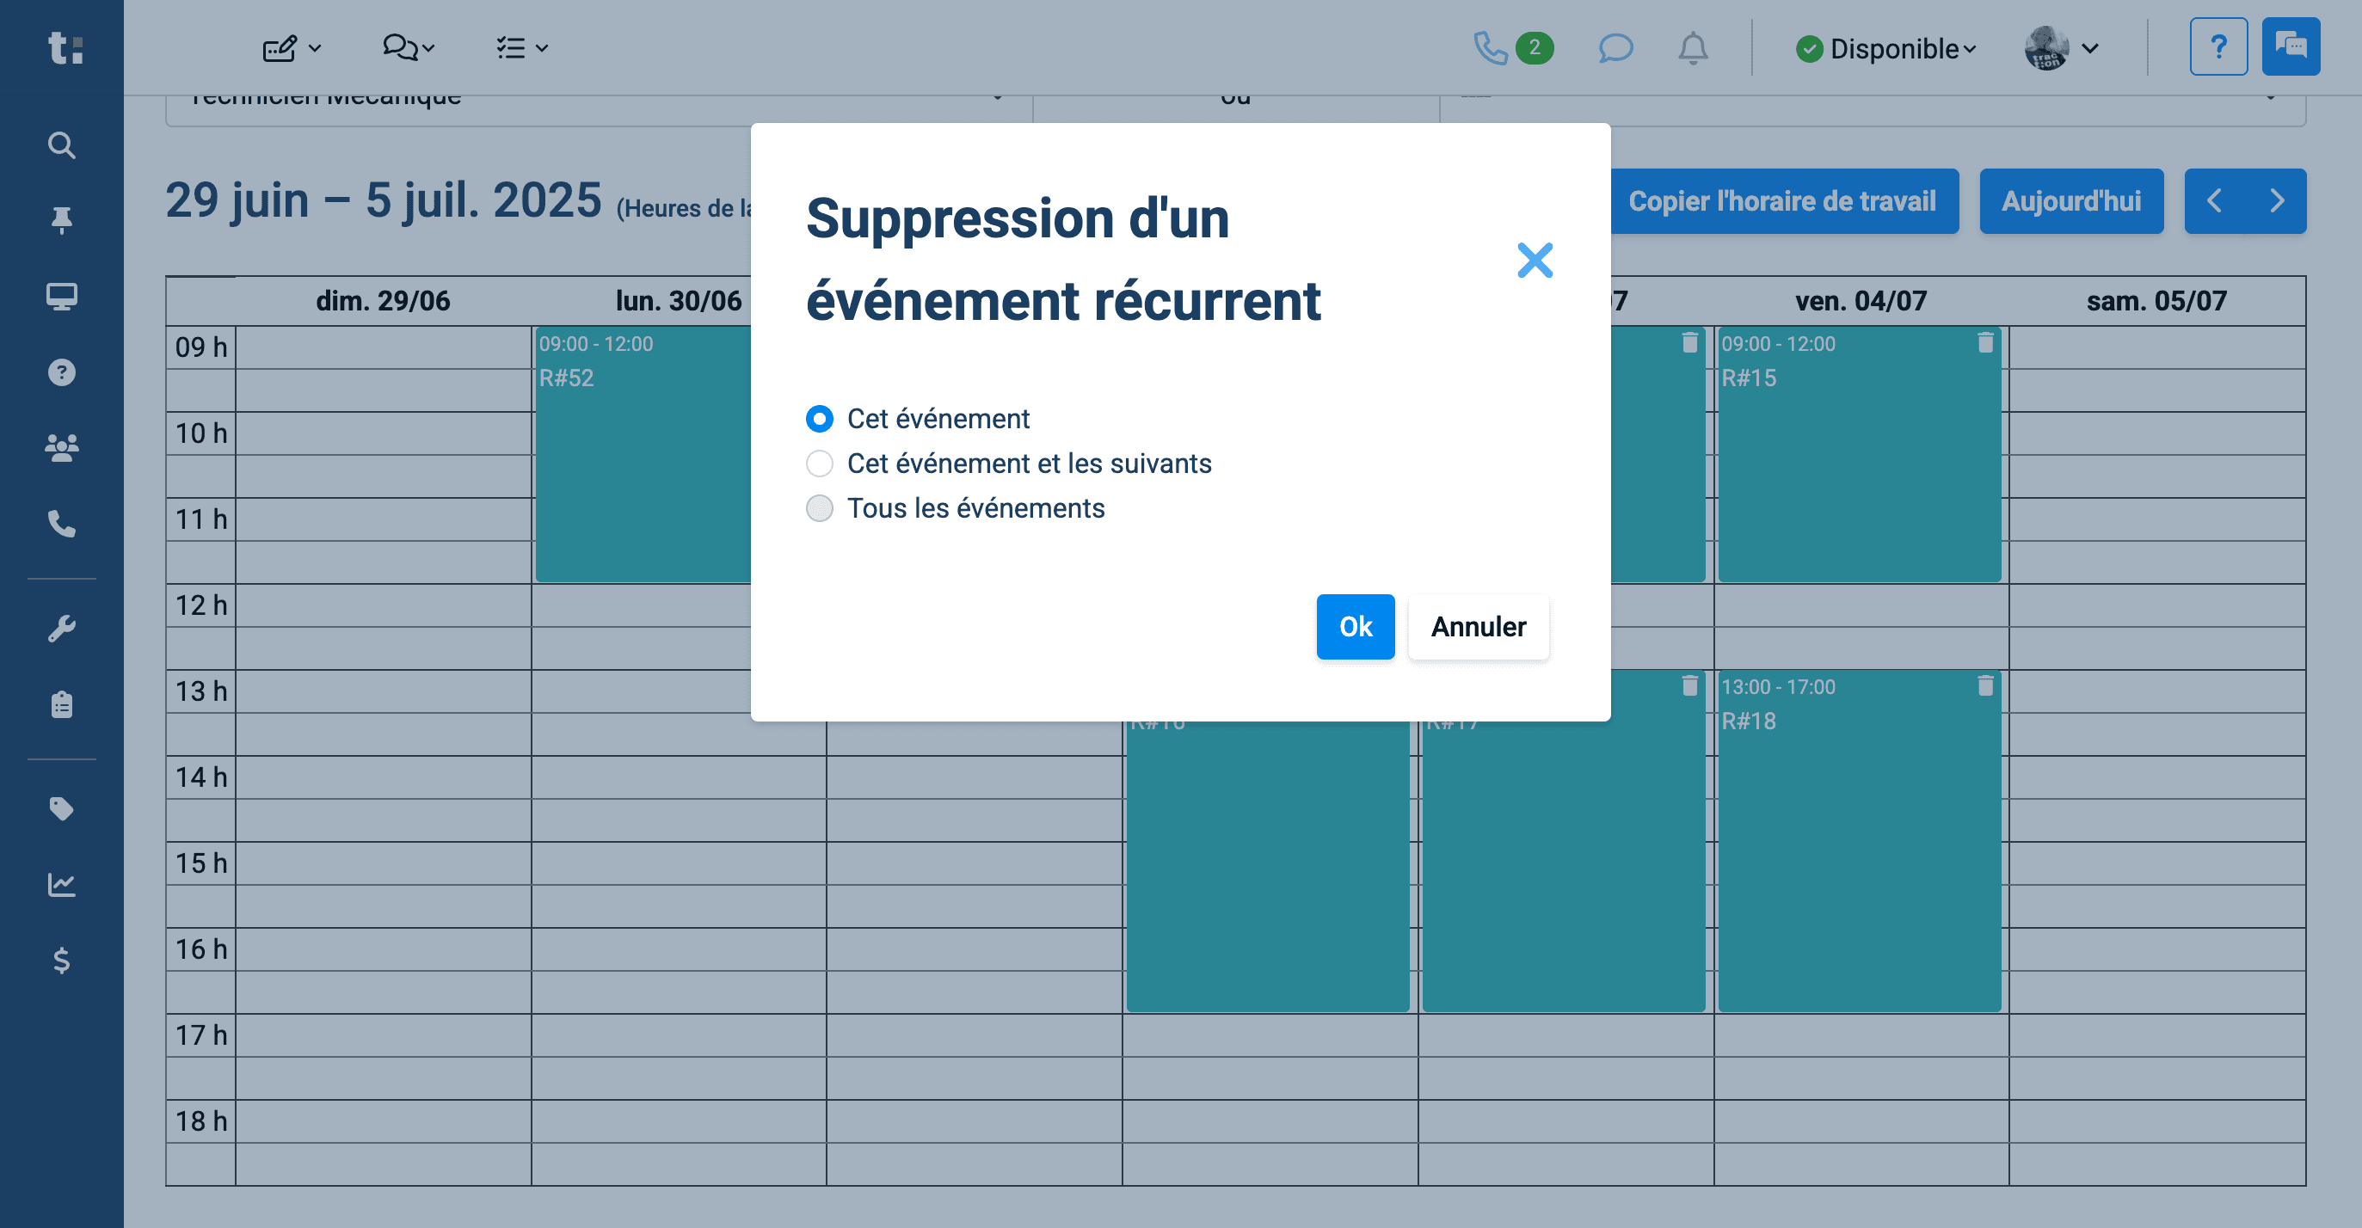Expand the compose pencil dropdown
This screenshot has height=1228, width=2362.
(x=292, y=47)
